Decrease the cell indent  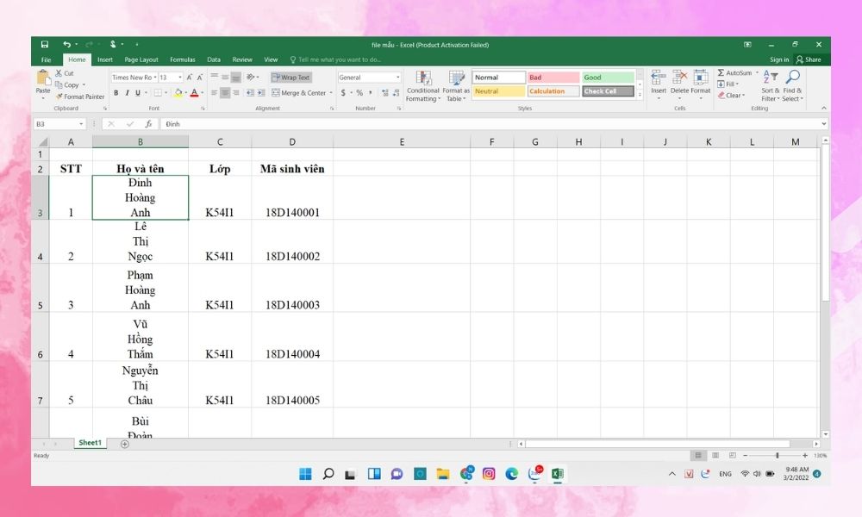(x=250, y=93)
